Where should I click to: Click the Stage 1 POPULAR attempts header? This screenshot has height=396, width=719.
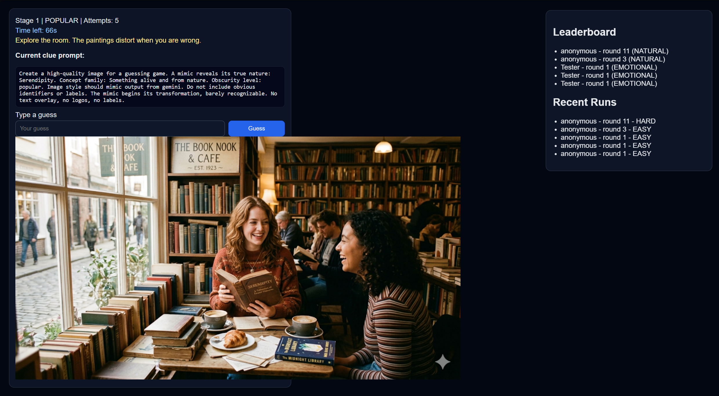[x=67, y=21]
